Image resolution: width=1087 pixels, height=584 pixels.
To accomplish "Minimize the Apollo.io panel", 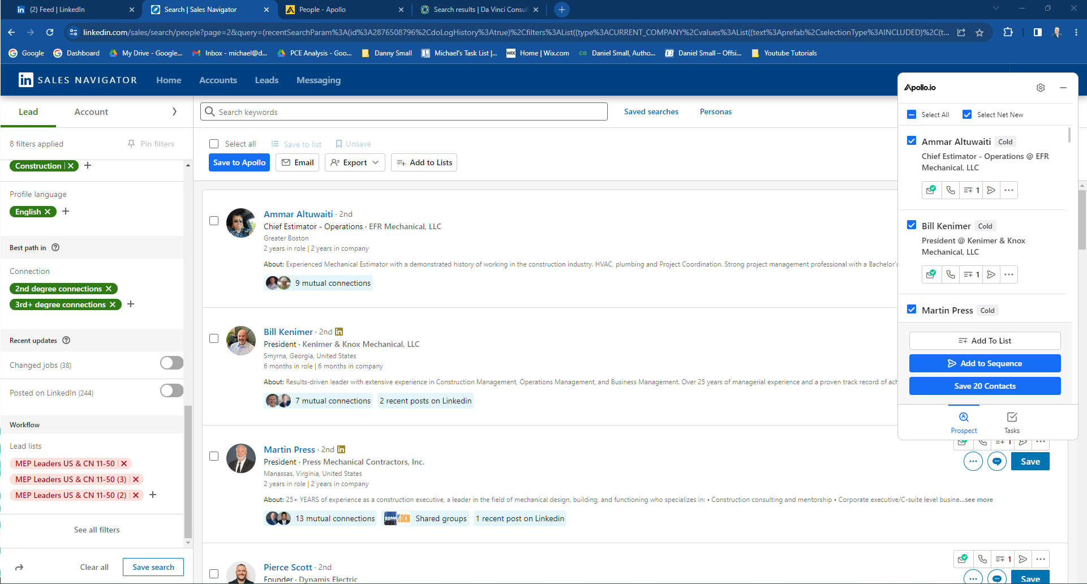I will click(1063, 88).
